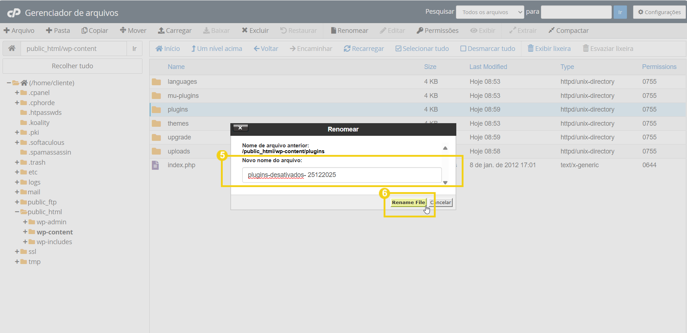Sort by Permissions column header

(659, 67)
